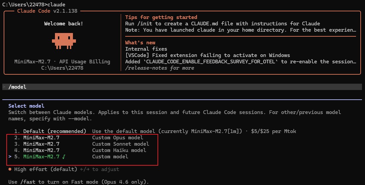Click the High effort (default) indicator
Viewport: 365px width, 185px height.
46,169
